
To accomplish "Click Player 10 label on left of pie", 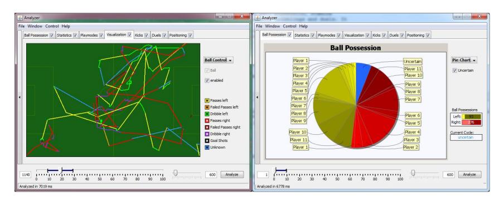I will point(298,132).
